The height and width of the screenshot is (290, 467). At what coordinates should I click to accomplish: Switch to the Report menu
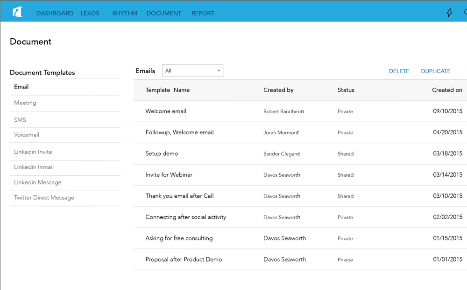(x=202, y=14)
